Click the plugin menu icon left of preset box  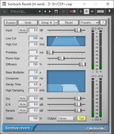coord(4,11)
